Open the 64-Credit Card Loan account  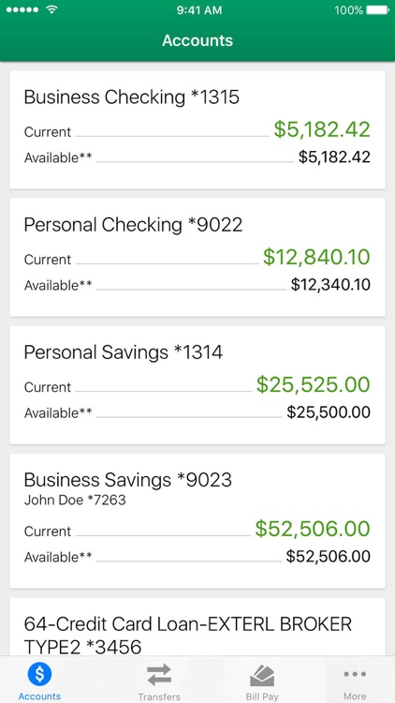click(x=197, y=627)
